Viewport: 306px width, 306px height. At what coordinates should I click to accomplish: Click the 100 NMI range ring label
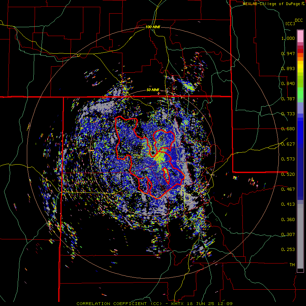[153, 27]
